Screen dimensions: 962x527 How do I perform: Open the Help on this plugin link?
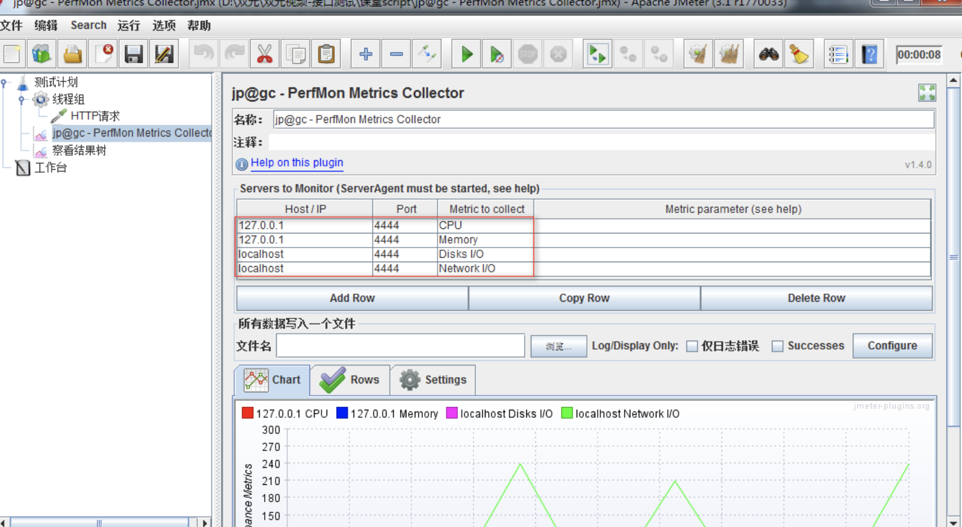(x=297, y=163)
